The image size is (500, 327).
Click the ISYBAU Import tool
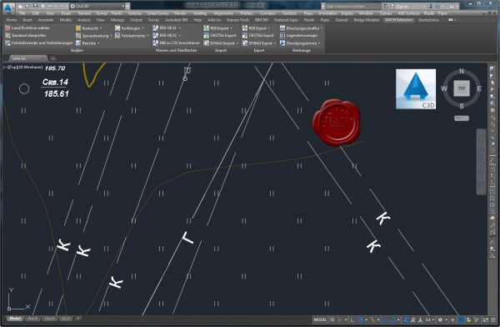click(x=222, y=43)
